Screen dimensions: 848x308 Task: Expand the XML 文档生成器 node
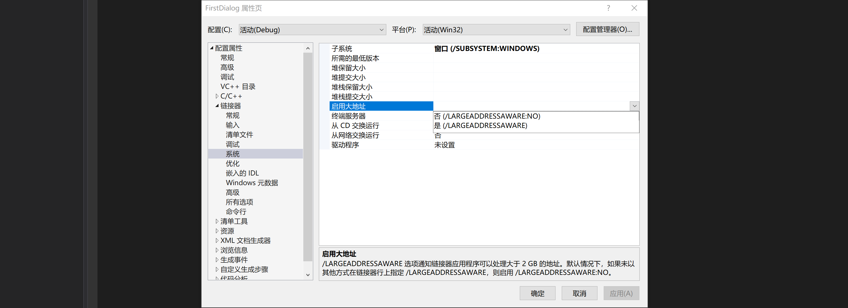coord(217,241)
